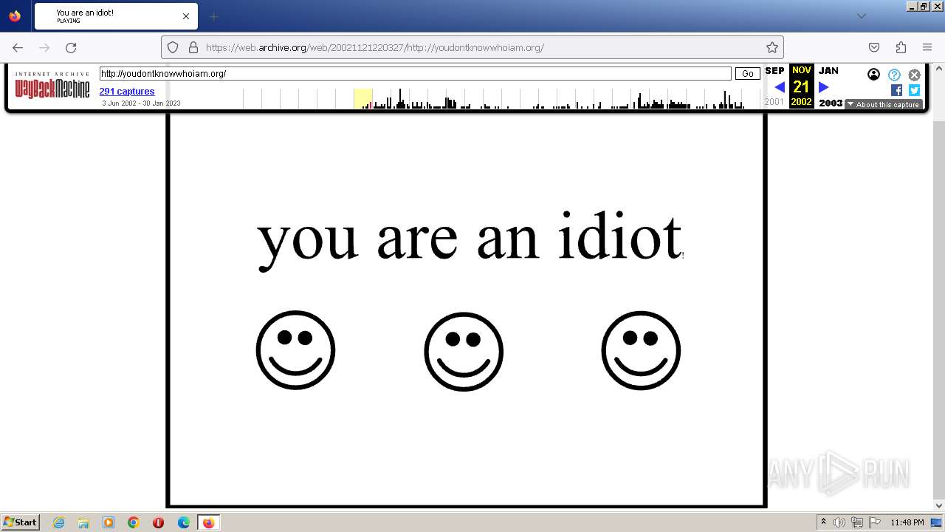Image resolution: width=945 pixels, height=532 pixels.
Task: Click the middle smiley face
Action: [x=464, y=352]
